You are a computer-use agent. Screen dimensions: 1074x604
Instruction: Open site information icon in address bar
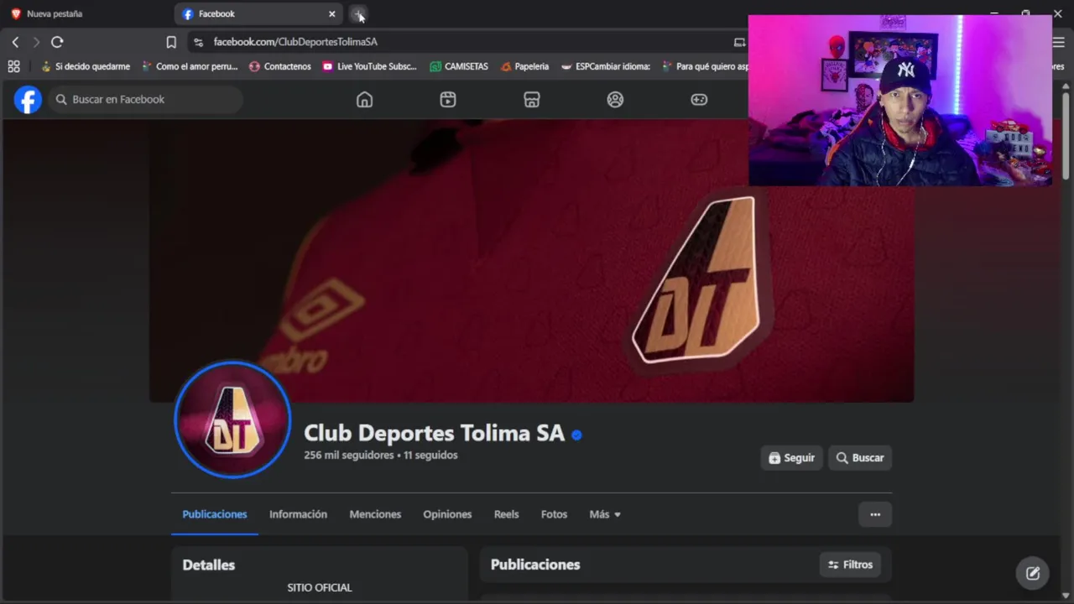[x=198, y=42]
